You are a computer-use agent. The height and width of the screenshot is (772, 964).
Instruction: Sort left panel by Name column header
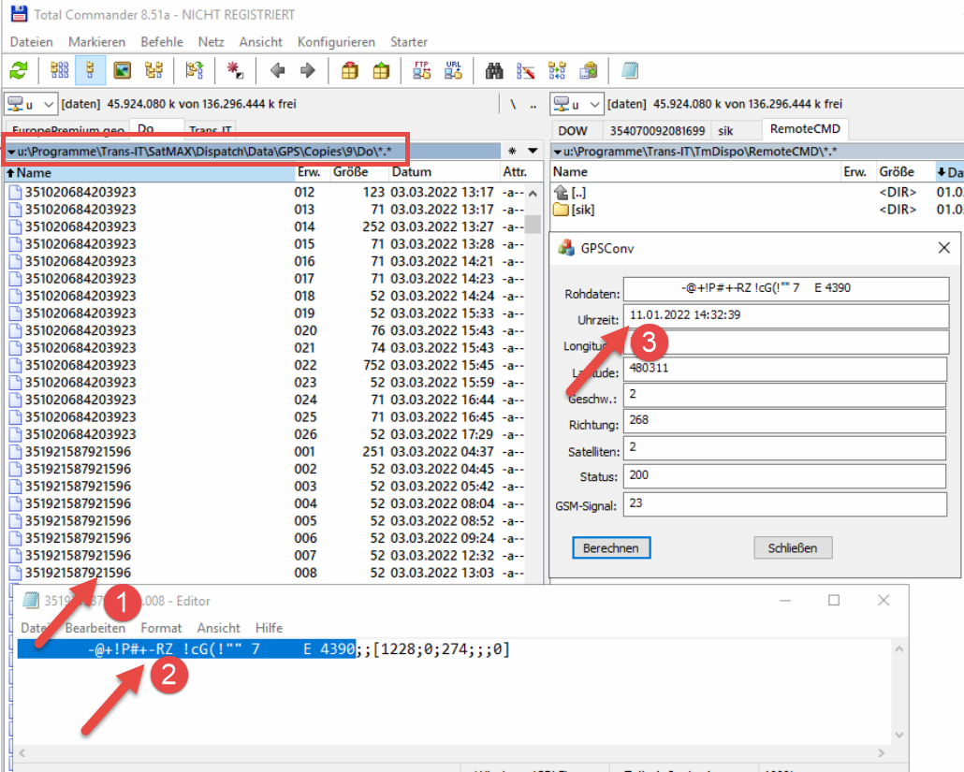[150, 173]
